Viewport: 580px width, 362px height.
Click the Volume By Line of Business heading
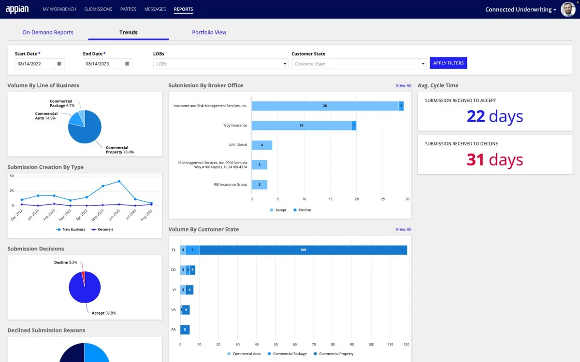pos(43,85)
